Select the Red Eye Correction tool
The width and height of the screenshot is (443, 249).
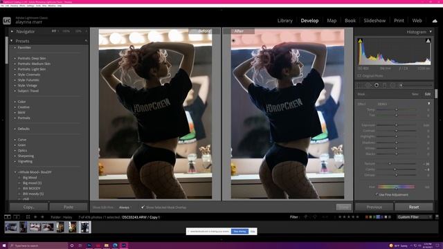(377, 85)
